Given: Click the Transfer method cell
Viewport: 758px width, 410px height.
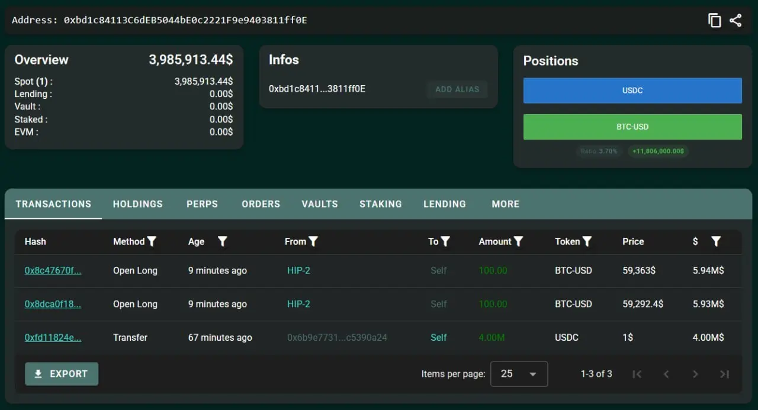Looking at the screenshot, I should pos(130,337).
